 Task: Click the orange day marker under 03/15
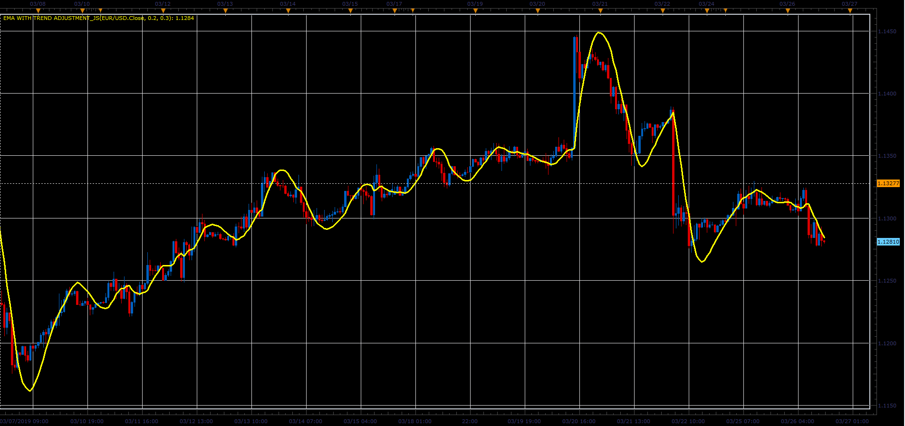pos(350,10)
